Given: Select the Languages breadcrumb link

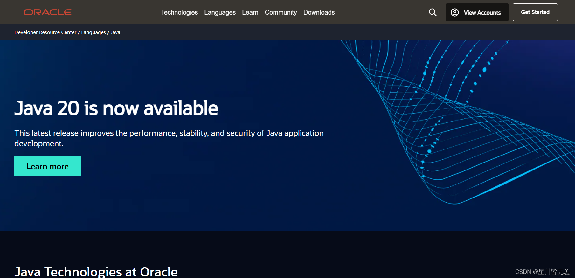Looking at the screenshot, I should coord(94,32).
